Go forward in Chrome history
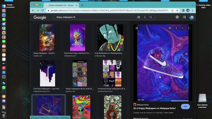Viewport: 212px width, 119px height. click(x=38, y=10)
